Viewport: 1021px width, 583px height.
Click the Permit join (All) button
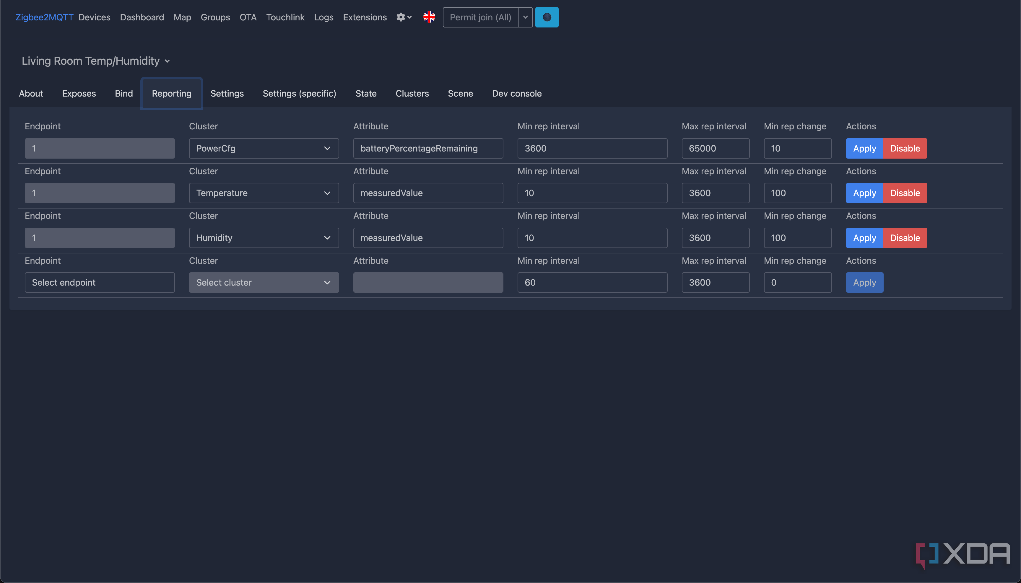pos(481,17)
